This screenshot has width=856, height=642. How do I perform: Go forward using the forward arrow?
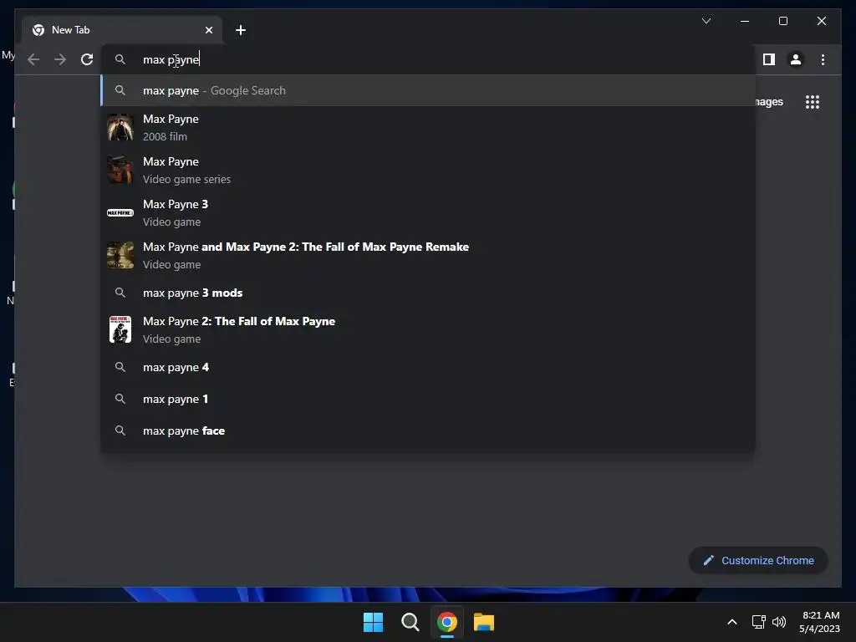[x=60, y=59]
